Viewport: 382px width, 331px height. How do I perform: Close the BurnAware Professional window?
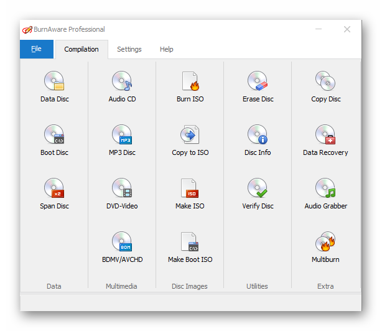coord(347,29)
